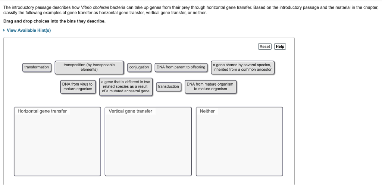Click the Drag and drop instruction text
This screenshot has width=382, height=185.
[54, 21]
